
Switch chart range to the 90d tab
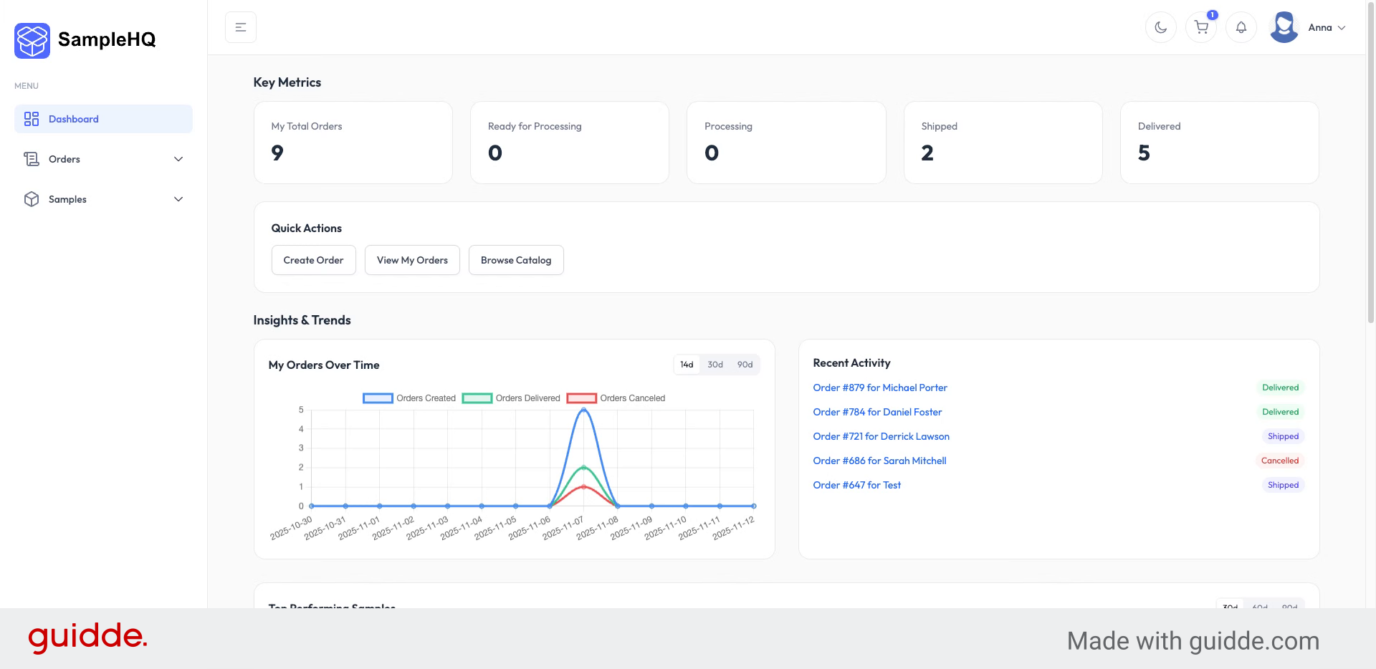click(745, 365)
